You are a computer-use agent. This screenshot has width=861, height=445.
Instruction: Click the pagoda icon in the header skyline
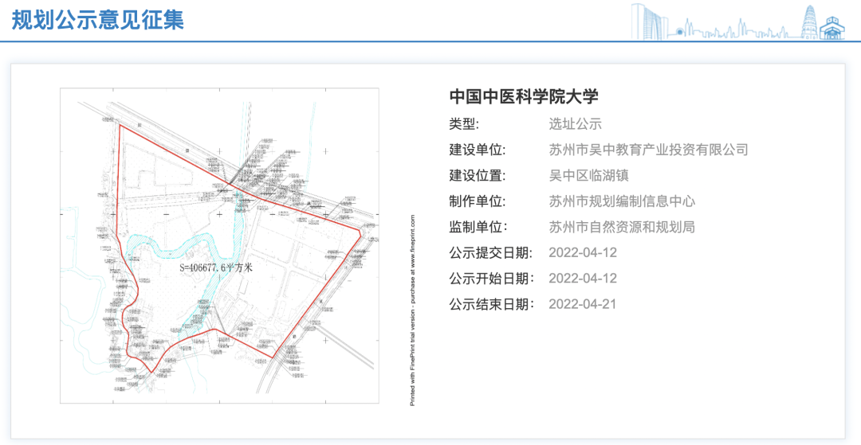coord(810,21)
